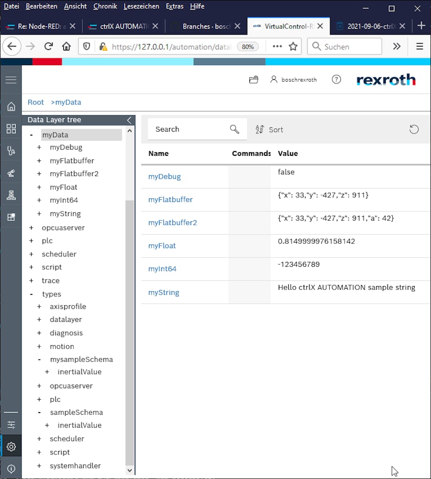
Task: Open the myFloat link in the table
Action: coord(162,246)
